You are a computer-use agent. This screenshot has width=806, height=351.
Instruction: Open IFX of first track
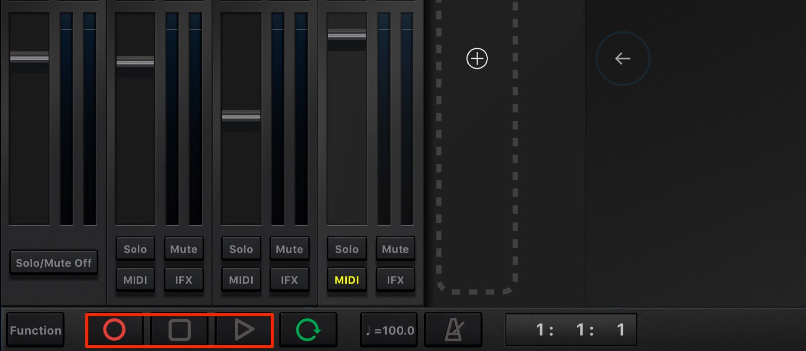184,280
